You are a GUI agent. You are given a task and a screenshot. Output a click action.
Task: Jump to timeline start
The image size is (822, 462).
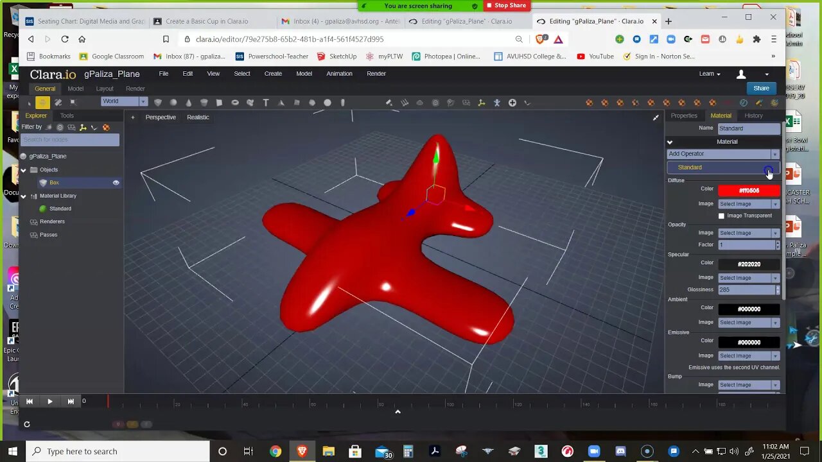(30, 401)
